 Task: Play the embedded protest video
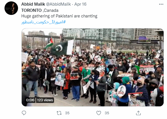(x=93, y=67)
